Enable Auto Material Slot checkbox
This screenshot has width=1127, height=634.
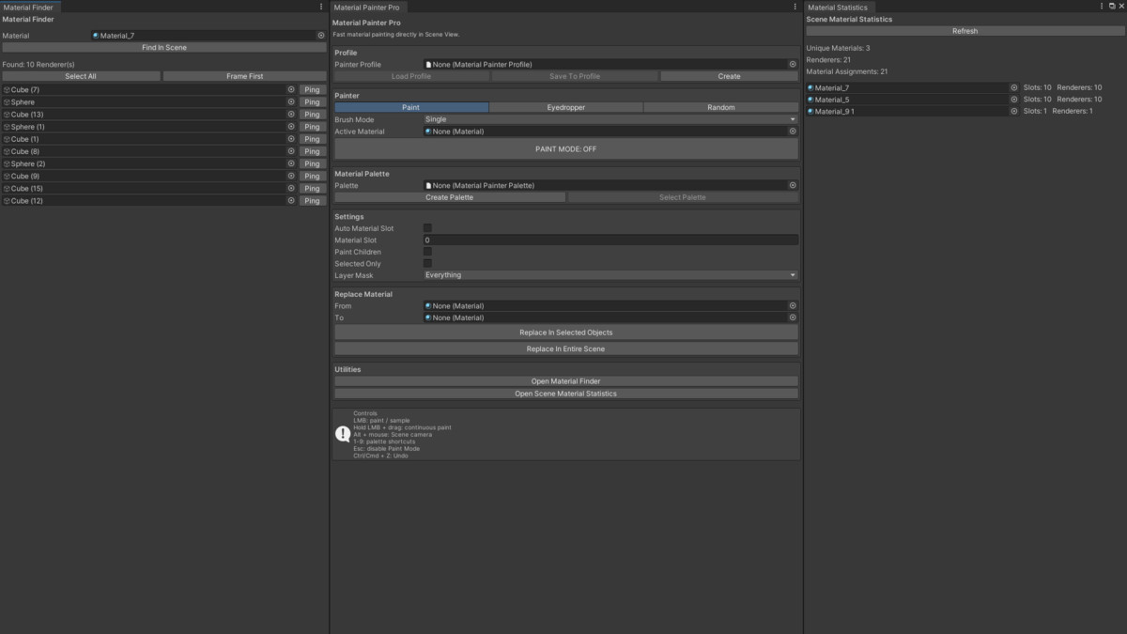click(427, 228)
